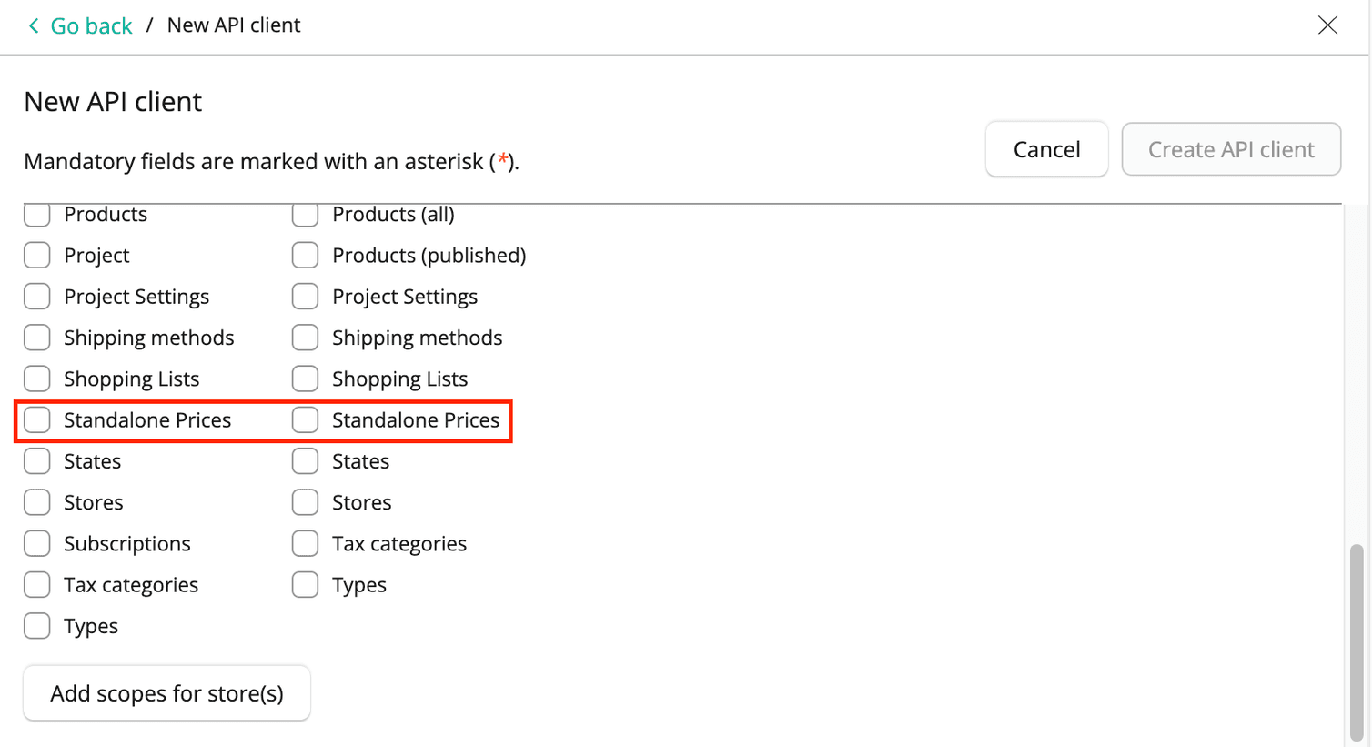
Task: Tick the Types checkbox in the first column
Action: pos(37,626)
